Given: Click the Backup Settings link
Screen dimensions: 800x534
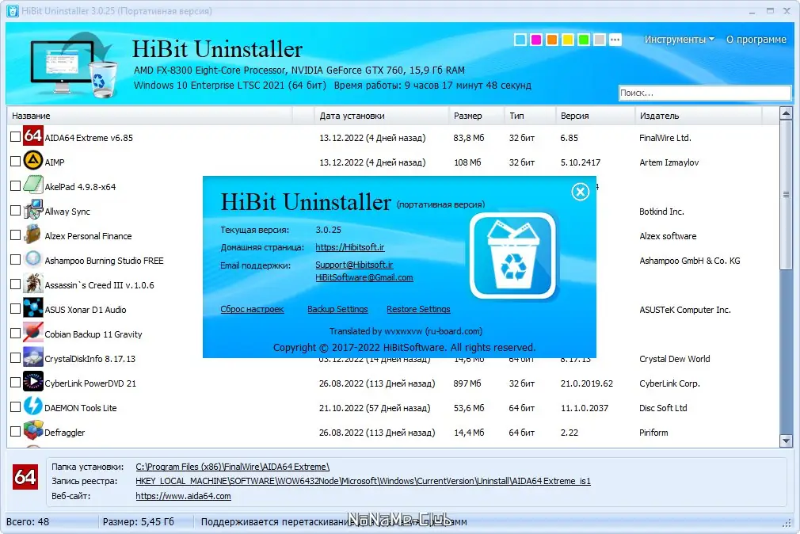Looking at the screenshot, I should (x=337, y=309).
